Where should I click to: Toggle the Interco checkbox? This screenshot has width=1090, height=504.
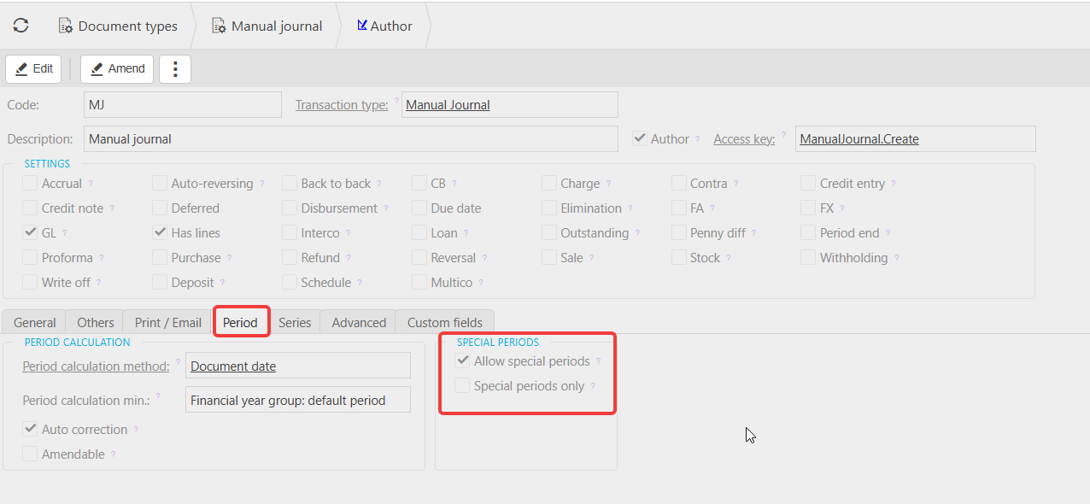pos(290,232)
